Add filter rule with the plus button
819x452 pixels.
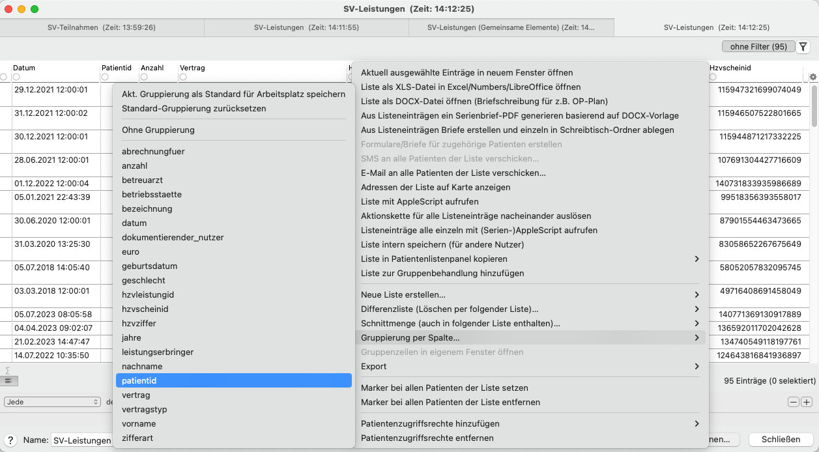tap(807, 403)
